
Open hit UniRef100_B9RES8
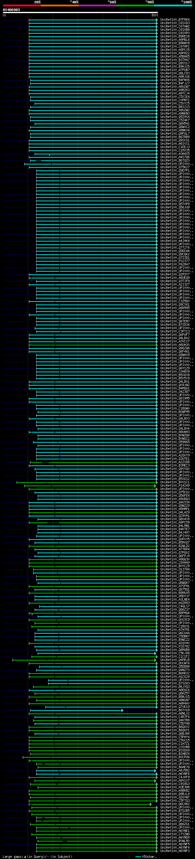175,36
